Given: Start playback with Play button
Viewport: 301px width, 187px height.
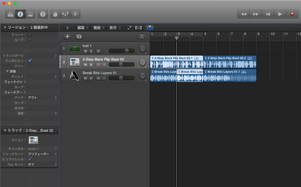Looking at the screenshot, I should pos(280,14).
